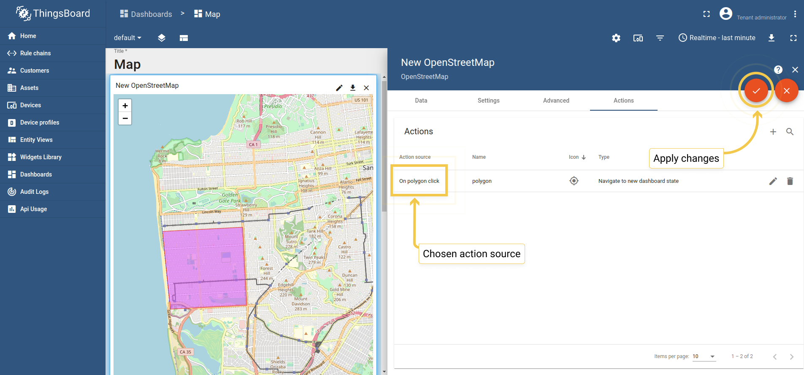Image resolution: width=804 pixels, height=375 pixels.
Task: Open manage dashboard states layers icon
Action: pos(162,38)
